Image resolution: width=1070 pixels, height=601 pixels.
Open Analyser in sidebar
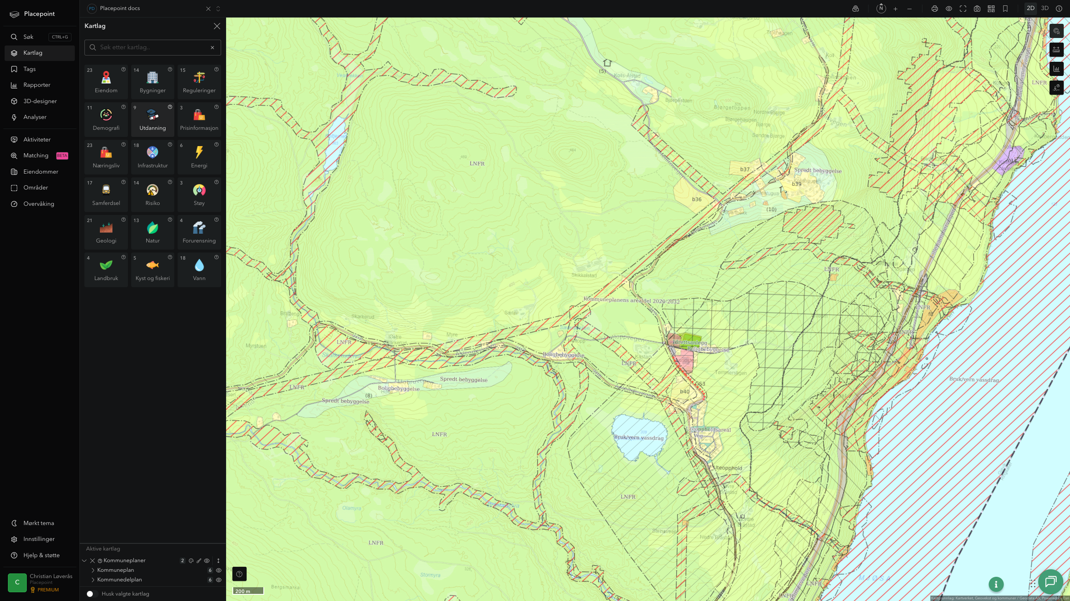pyautogui.click(x=40, y=117)
